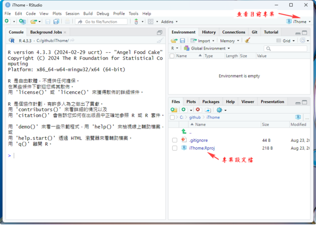Open the Import Dataset dropdown
The image size is (316, 225).
click(202, 41)
